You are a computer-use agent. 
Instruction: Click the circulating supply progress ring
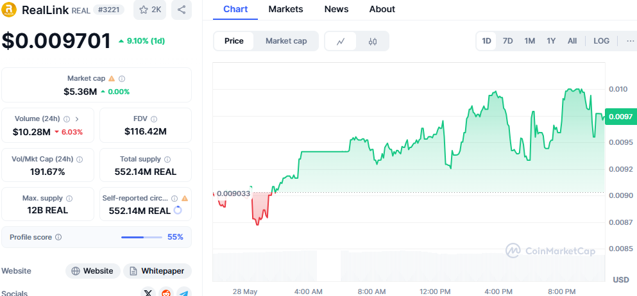pyautogui.click(x=178, y=210)
